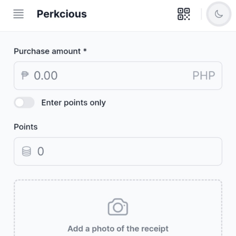Click the 0 placeholder in Points

(x=41, y=151)
